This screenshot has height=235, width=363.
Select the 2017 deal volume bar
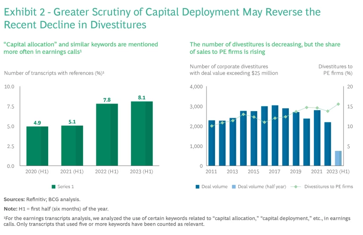pyautogui.click(x=275, y=135)
